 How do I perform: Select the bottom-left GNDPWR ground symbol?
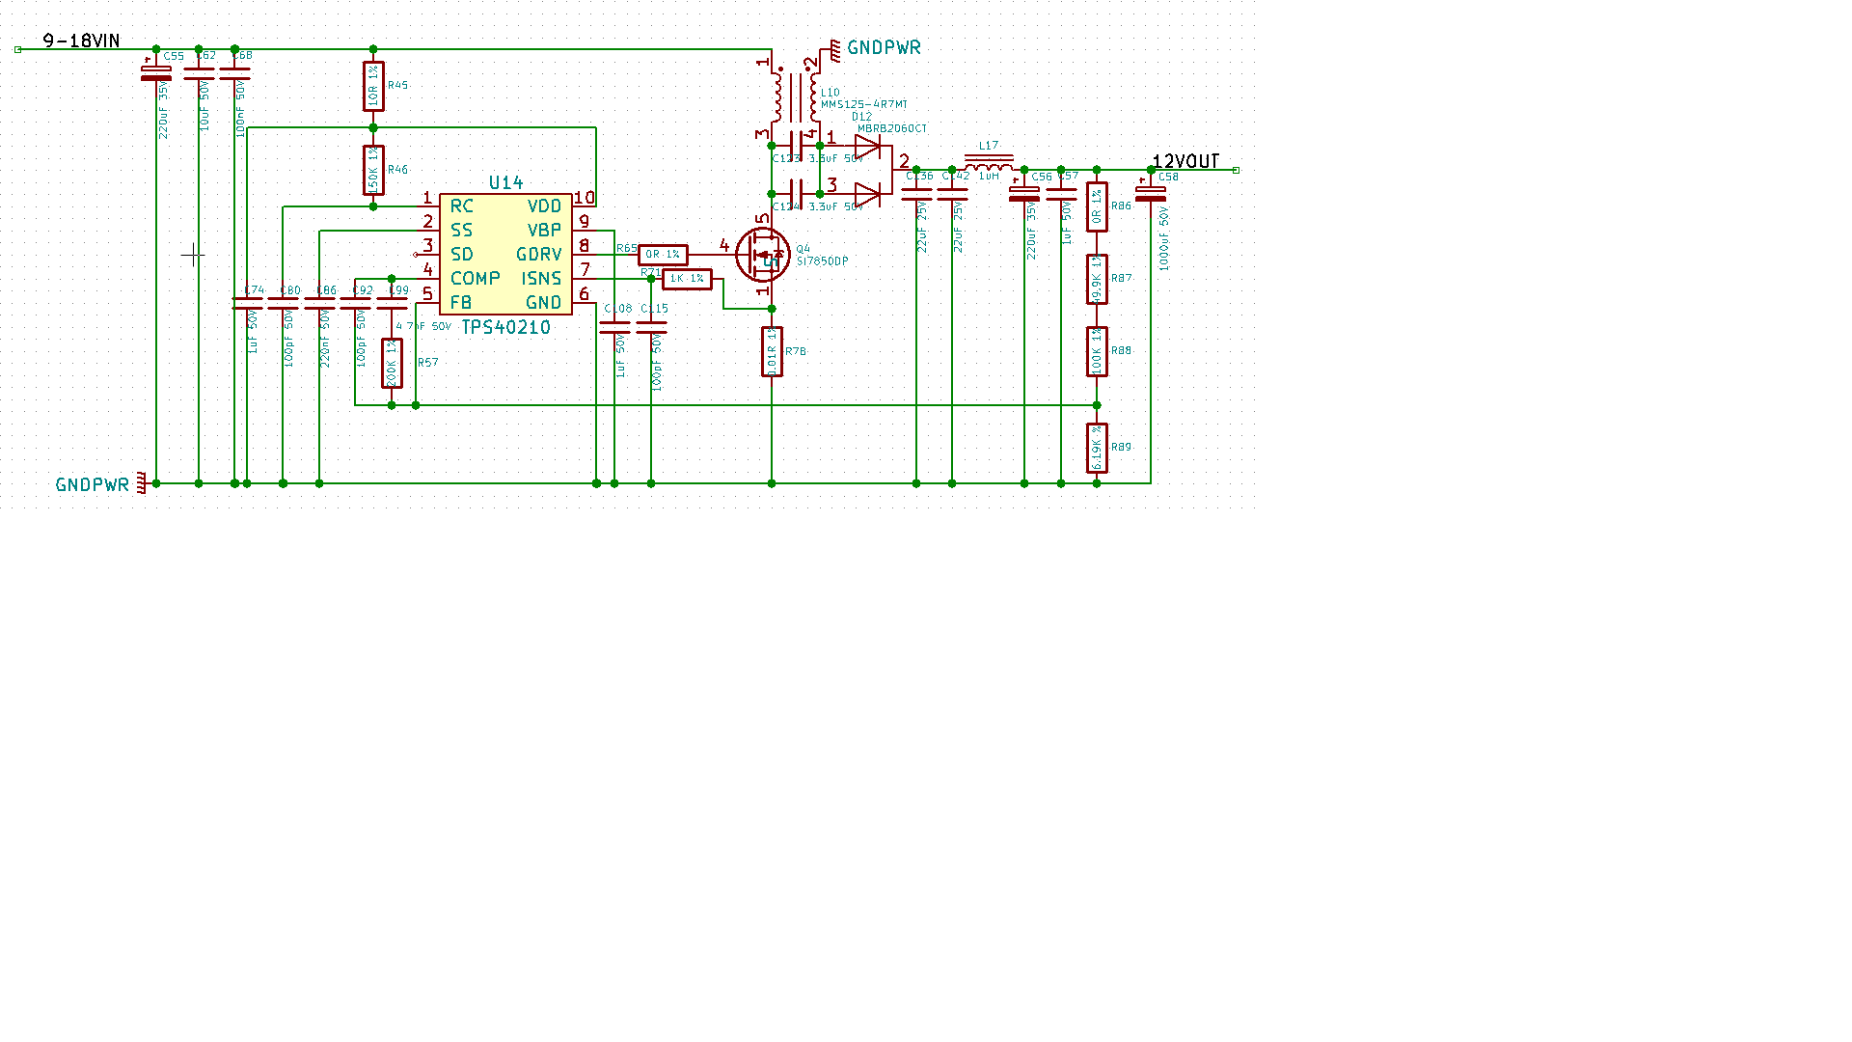click(x=143, y=483)
